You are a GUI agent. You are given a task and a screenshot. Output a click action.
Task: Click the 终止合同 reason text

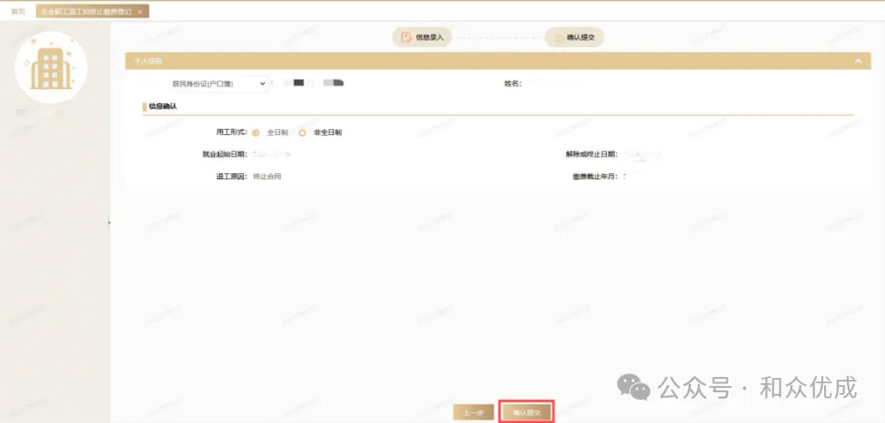pyautogui.click(x=267, y=177)
